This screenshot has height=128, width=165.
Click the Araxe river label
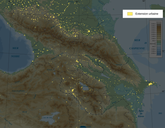click(x=114, y=103)
